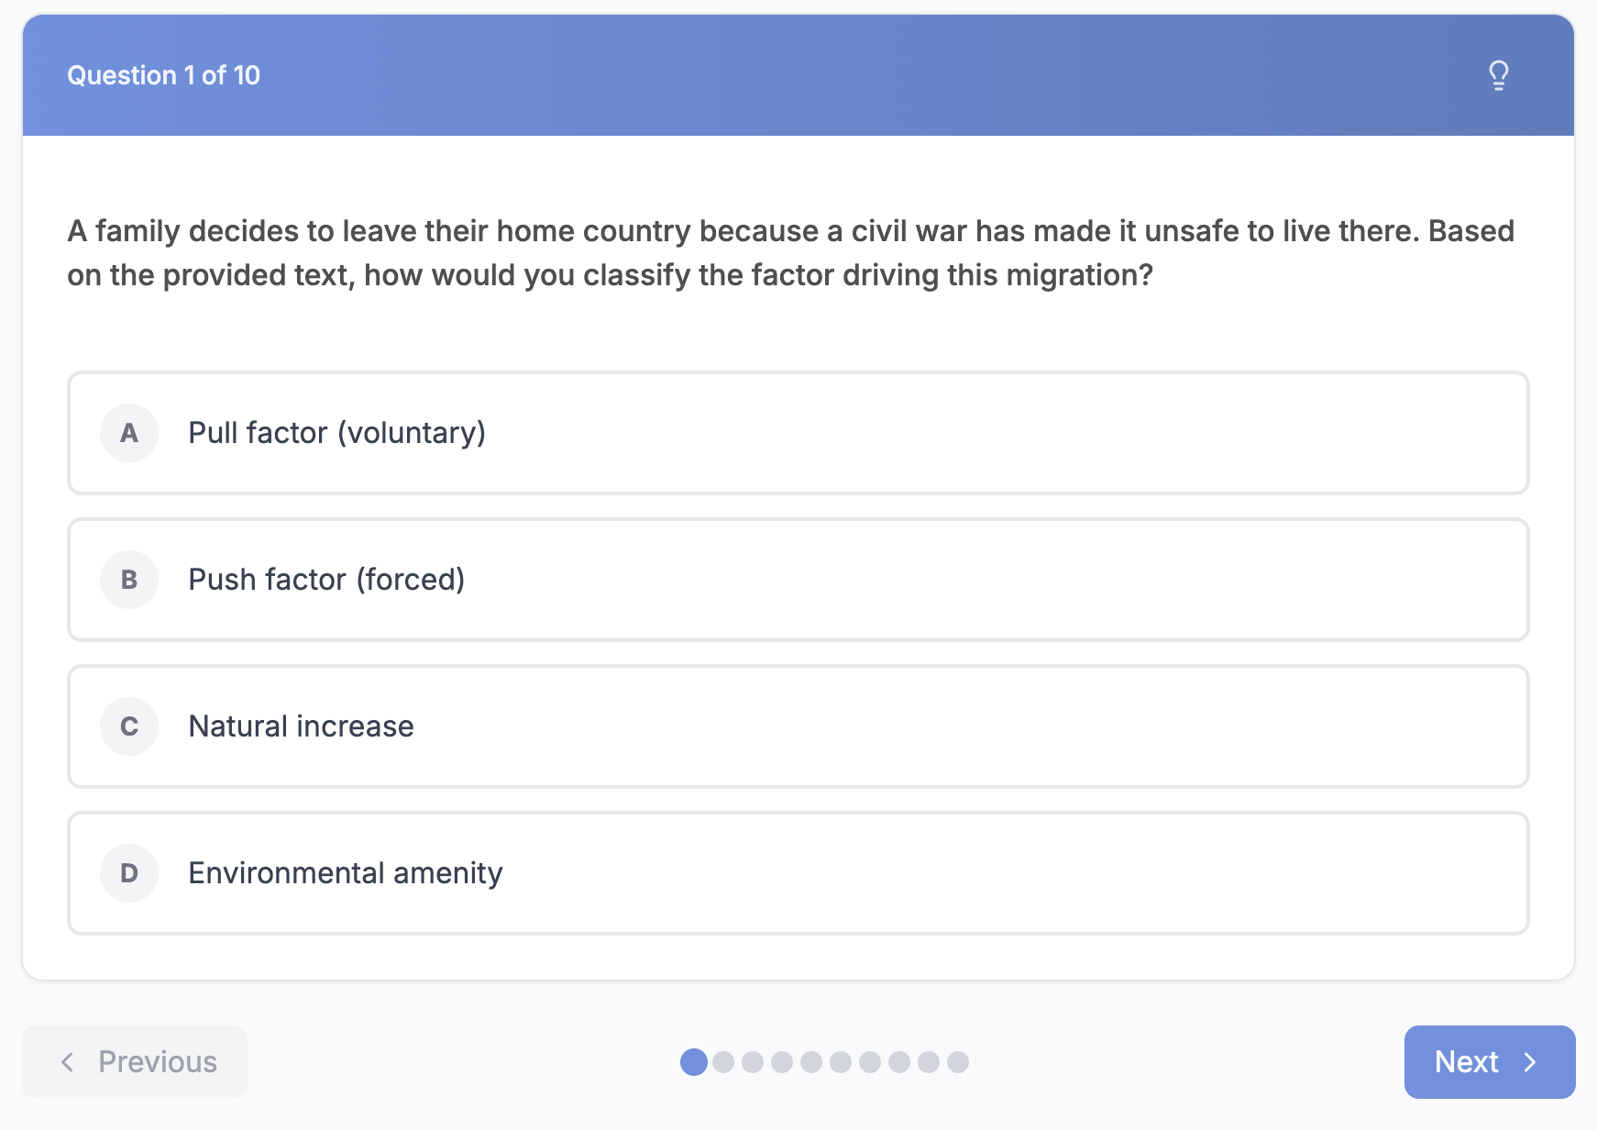1597x1130 pixels.
Task: Click the last progress dot
Action: (957, 1062)
